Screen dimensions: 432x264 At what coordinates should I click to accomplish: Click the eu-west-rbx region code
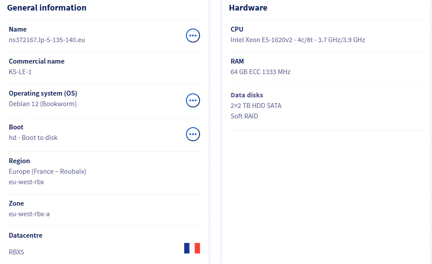[x=26, y=182]
